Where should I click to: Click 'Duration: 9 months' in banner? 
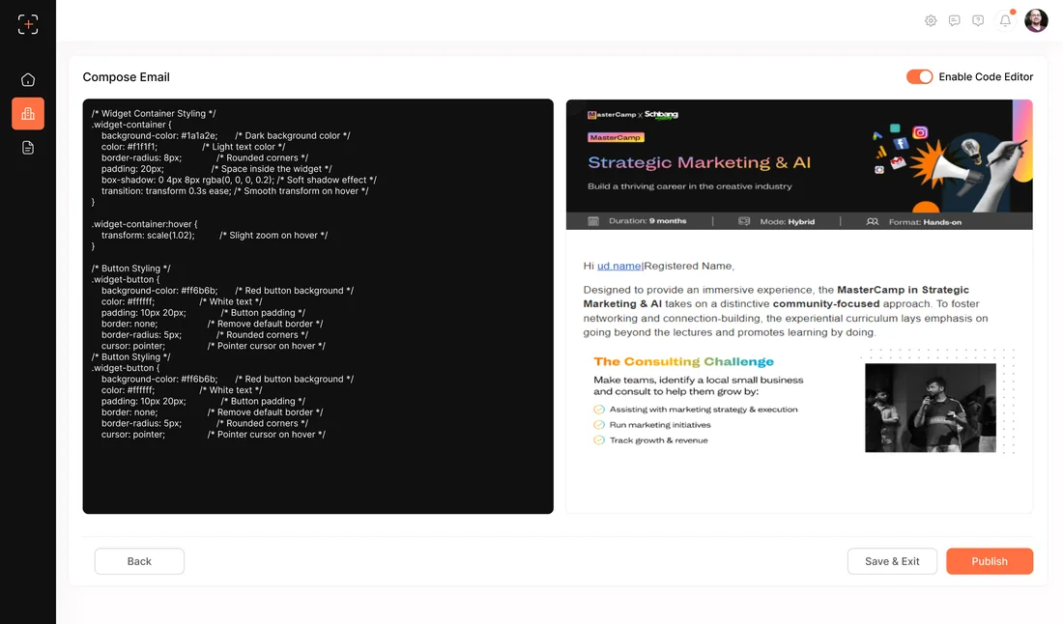(647, 221)
